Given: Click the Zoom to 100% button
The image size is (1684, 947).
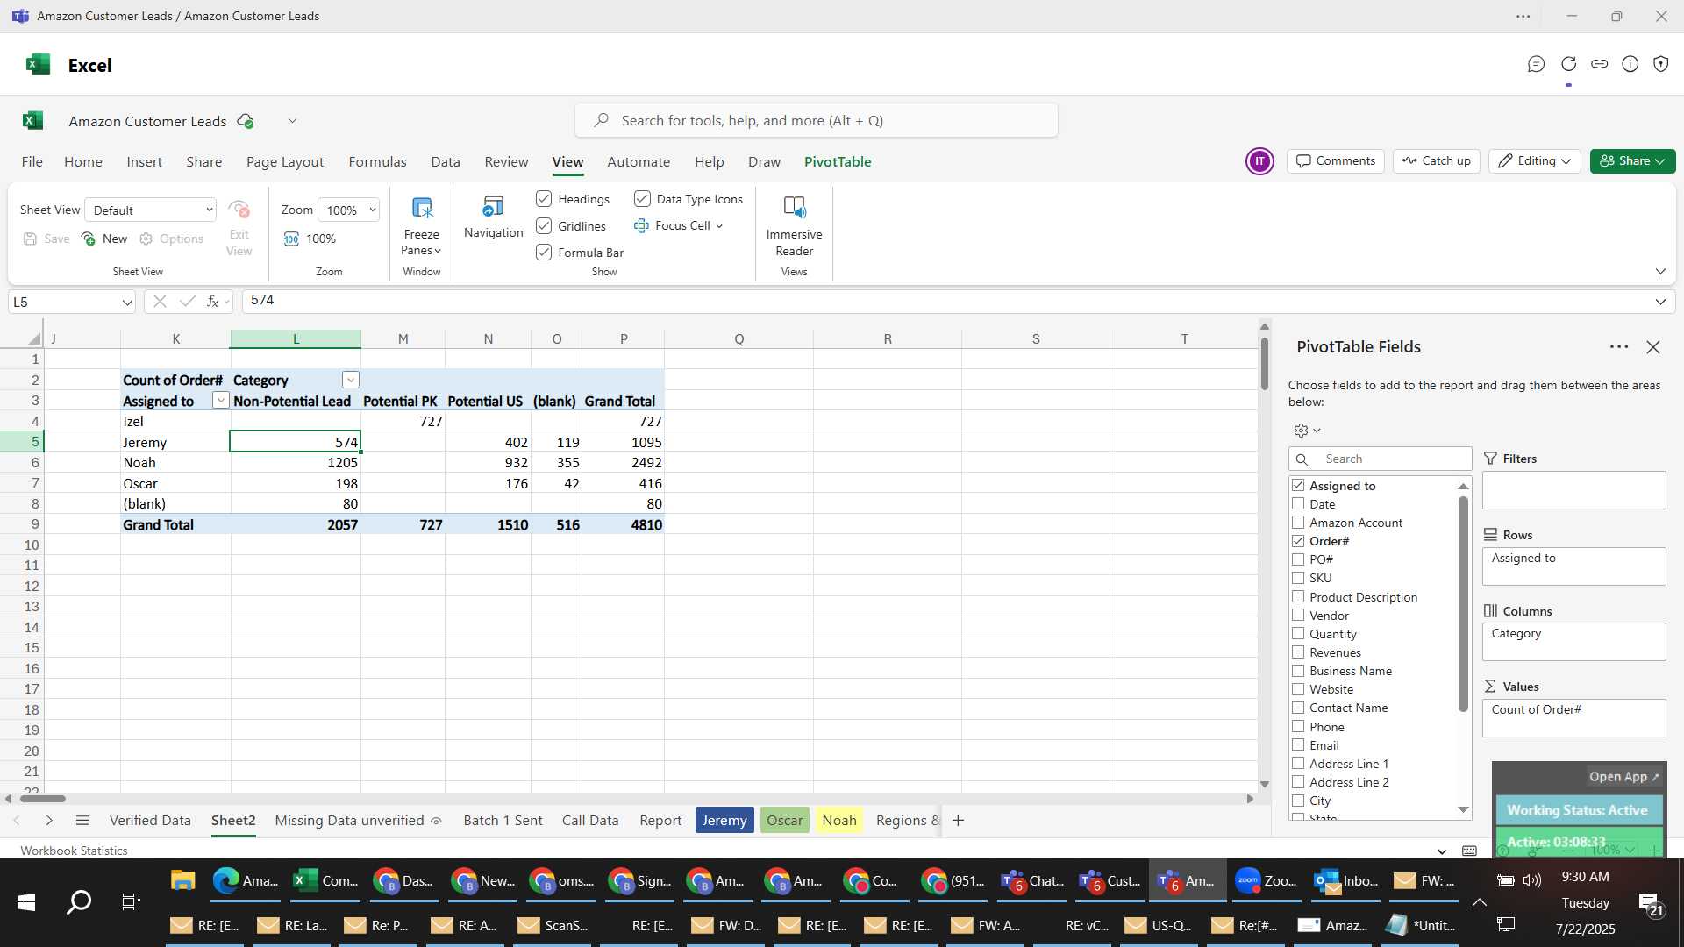Looking at the screenshot, I should (310, 239).
